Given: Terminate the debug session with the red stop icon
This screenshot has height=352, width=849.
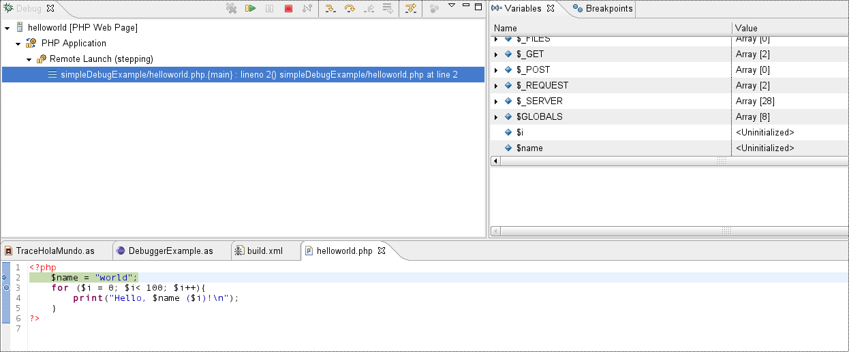Looking at the screenshot, I should point(288,9).
